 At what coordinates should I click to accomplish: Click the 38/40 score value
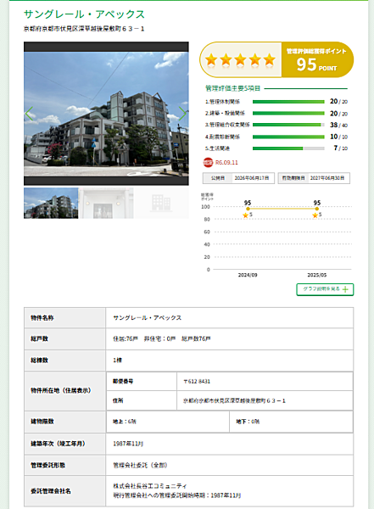[338, 125]
